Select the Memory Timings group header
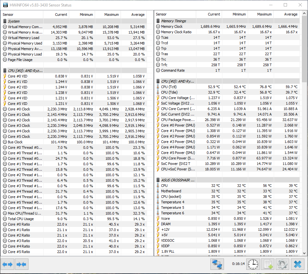This screenshot has width=308, height=274. coord(228,21)
